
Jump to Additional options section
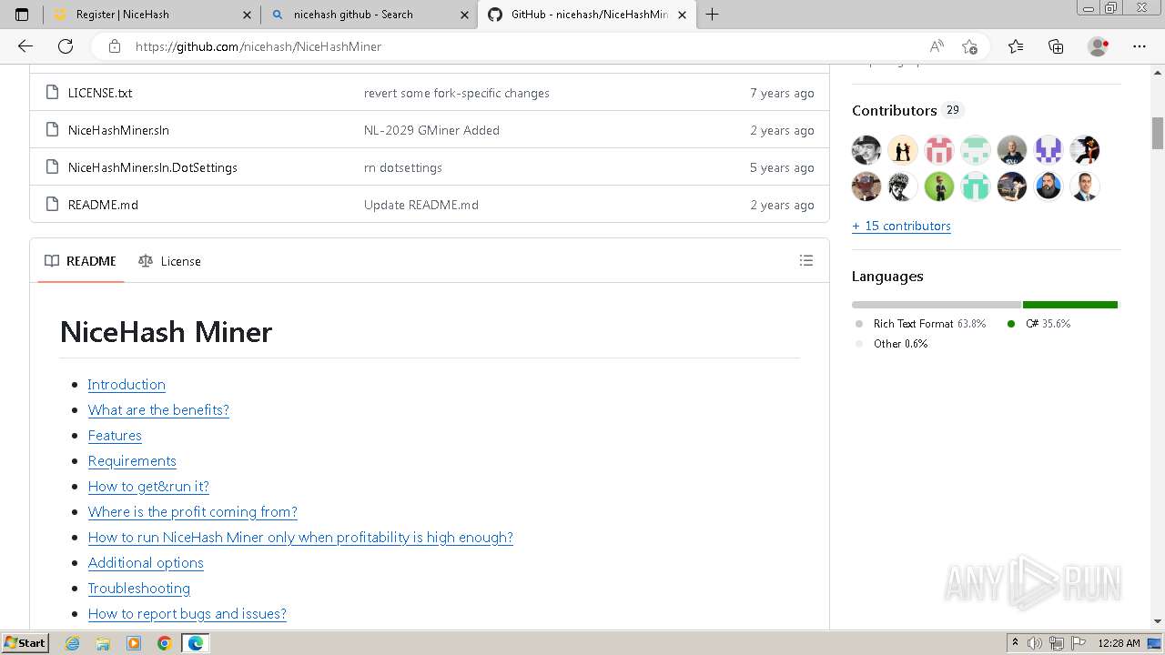146,562
